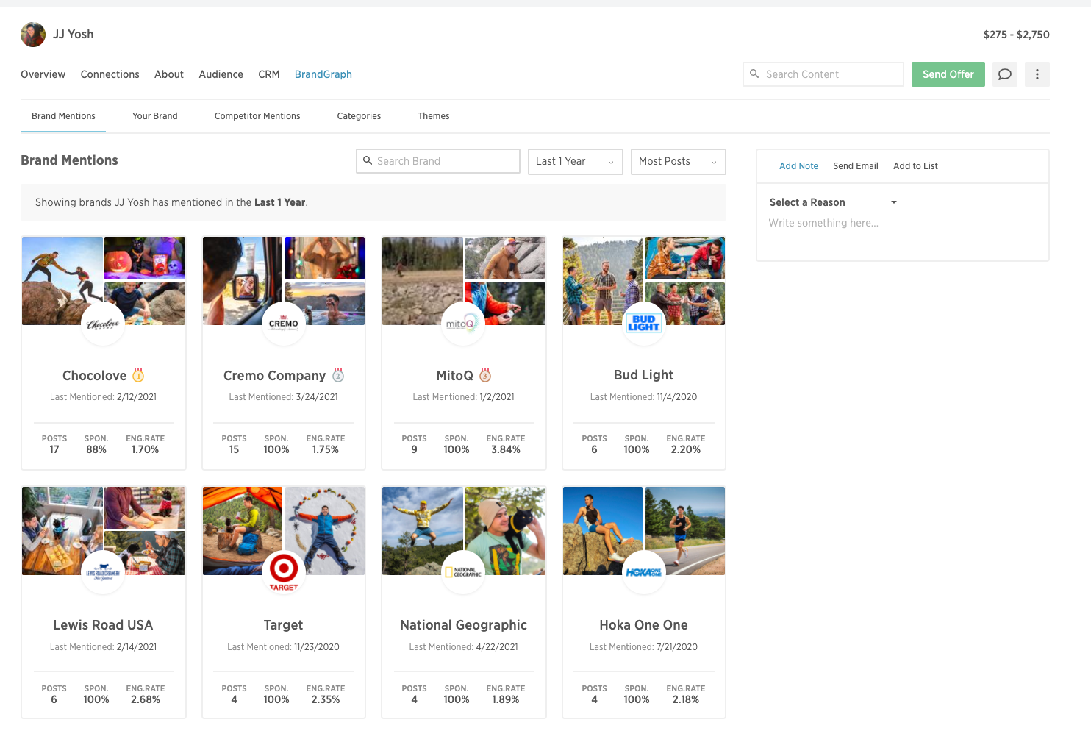Open the Categories sub-tab
Viewport: 1091px width, 731px height.
359,116
